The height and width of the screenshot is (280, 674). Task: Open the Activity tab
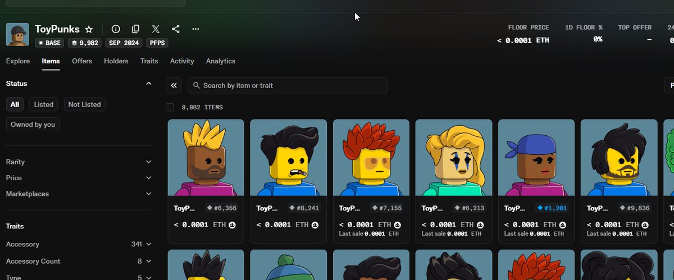coord(182,61)
